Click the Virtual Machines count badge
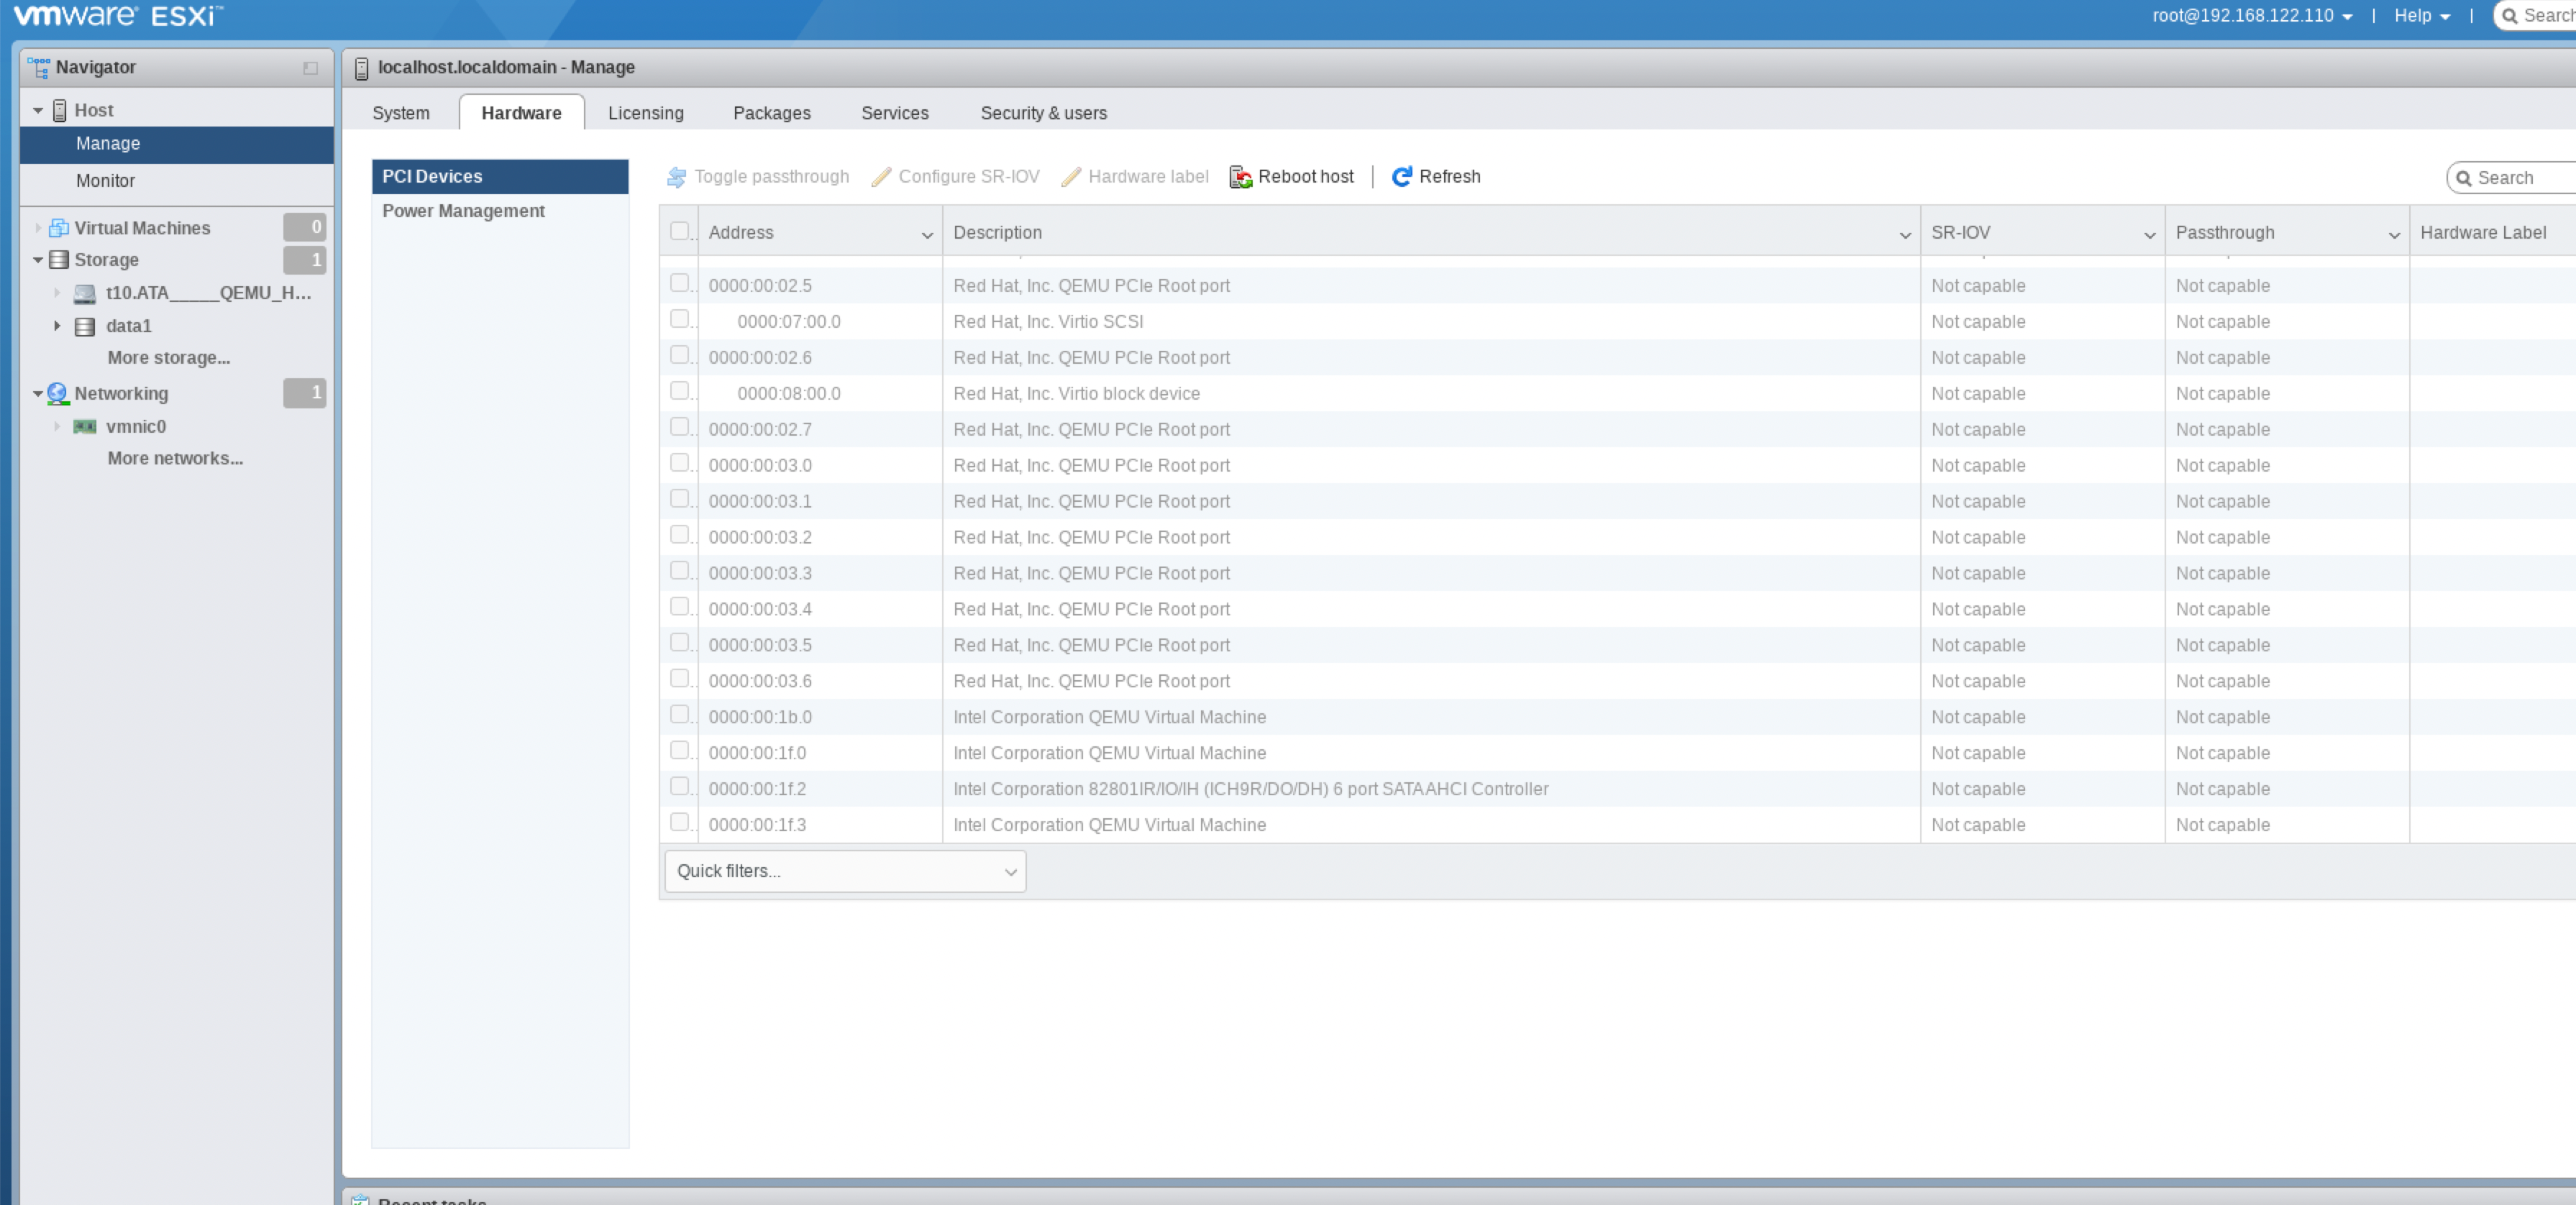Screen dimensions: 2576x1205 click(304, 227)
